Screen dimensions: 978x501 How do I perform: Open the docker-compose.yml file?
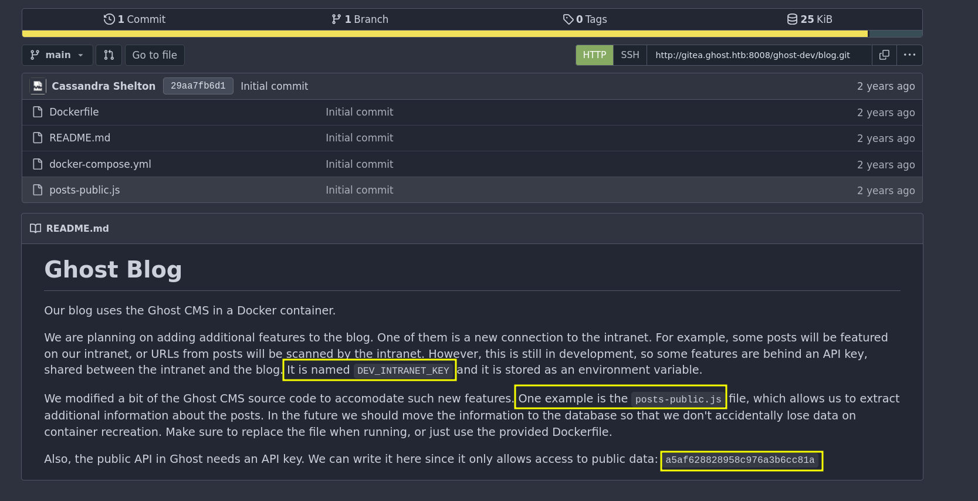click(100, 164)
